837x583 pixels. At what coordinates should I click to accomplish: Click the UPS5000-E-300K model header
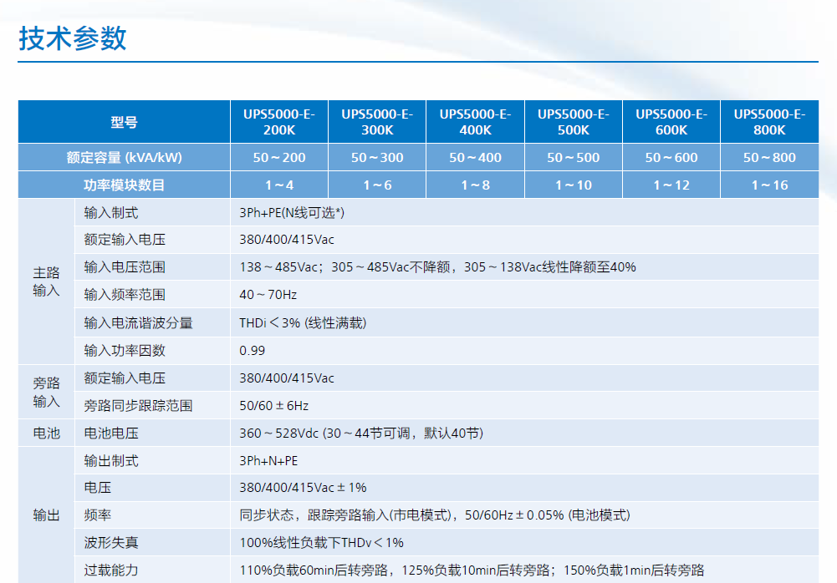377,122
